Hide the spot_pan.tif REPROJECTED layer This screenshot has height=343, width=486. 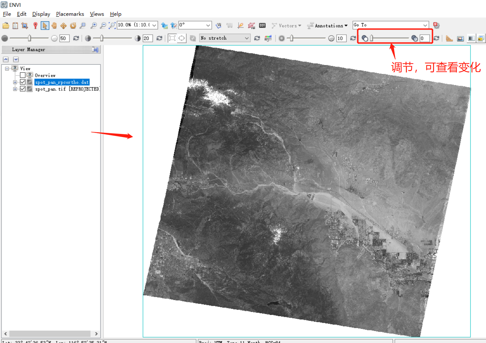(23, 89)
